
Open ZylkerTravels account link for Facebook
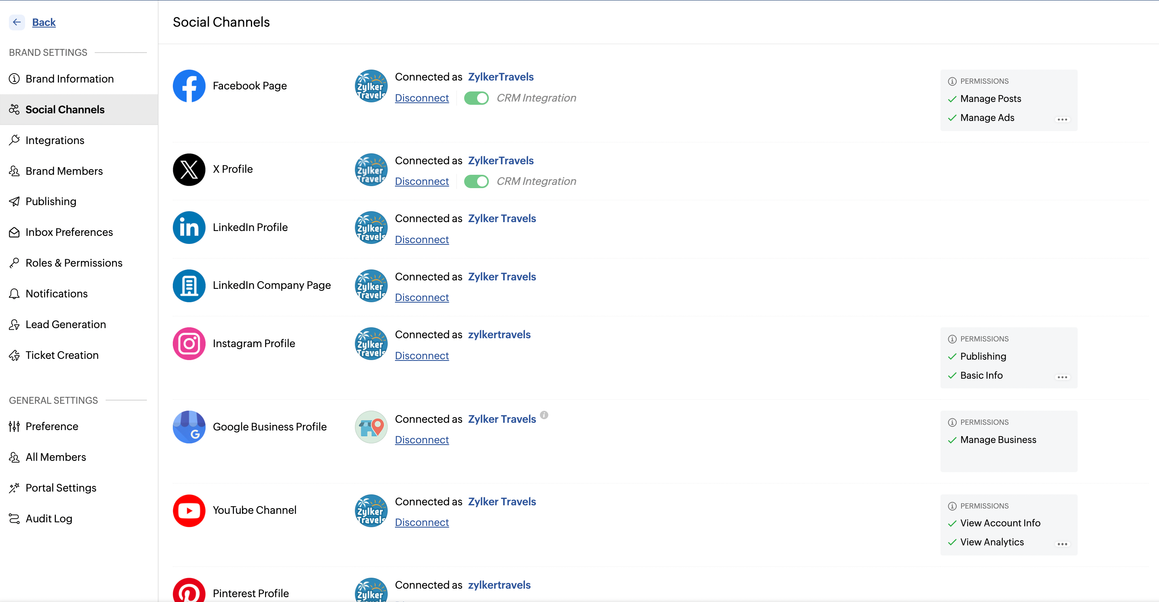pos(500,77)
